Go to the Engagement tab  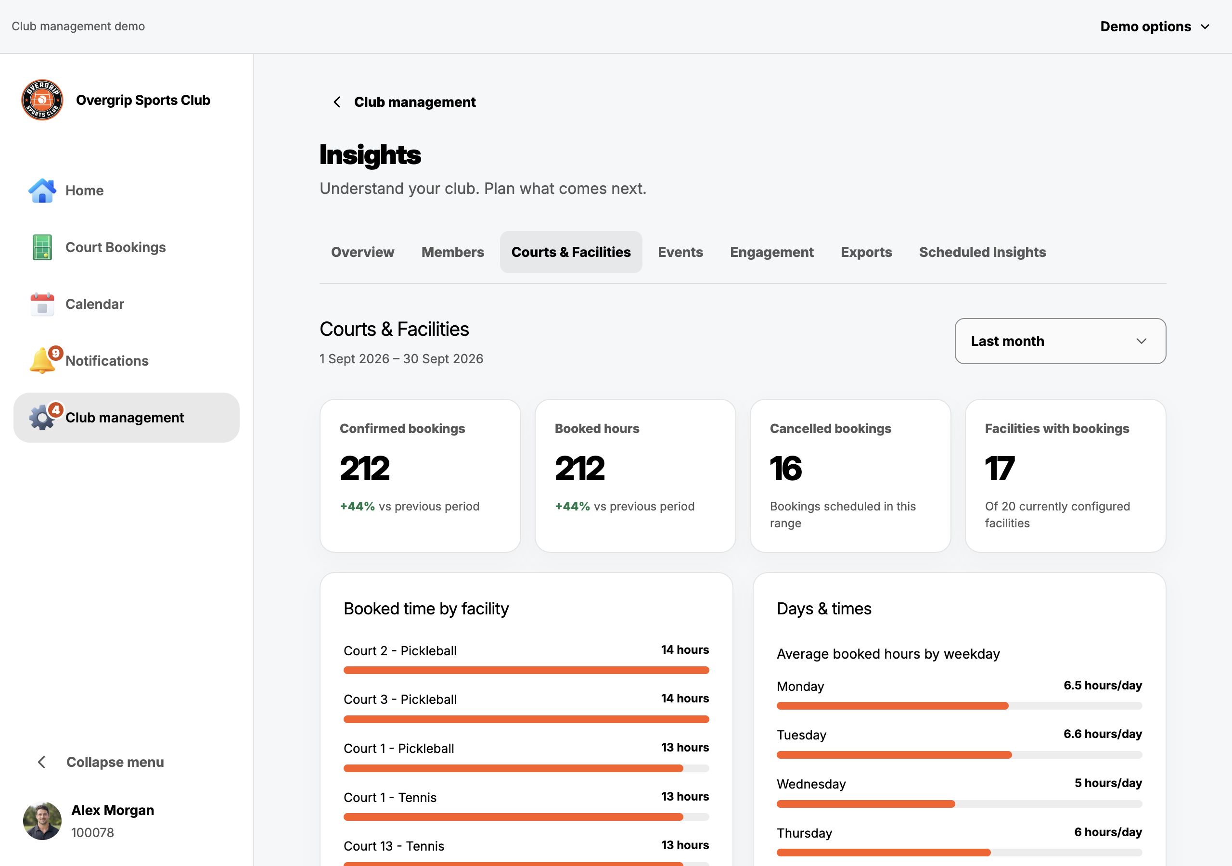coord(771,252)
